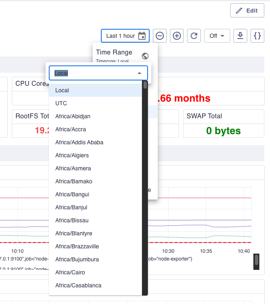Click the calendar icon in time picker
Viewport: 270px width, 304px height.
point(142,36)
